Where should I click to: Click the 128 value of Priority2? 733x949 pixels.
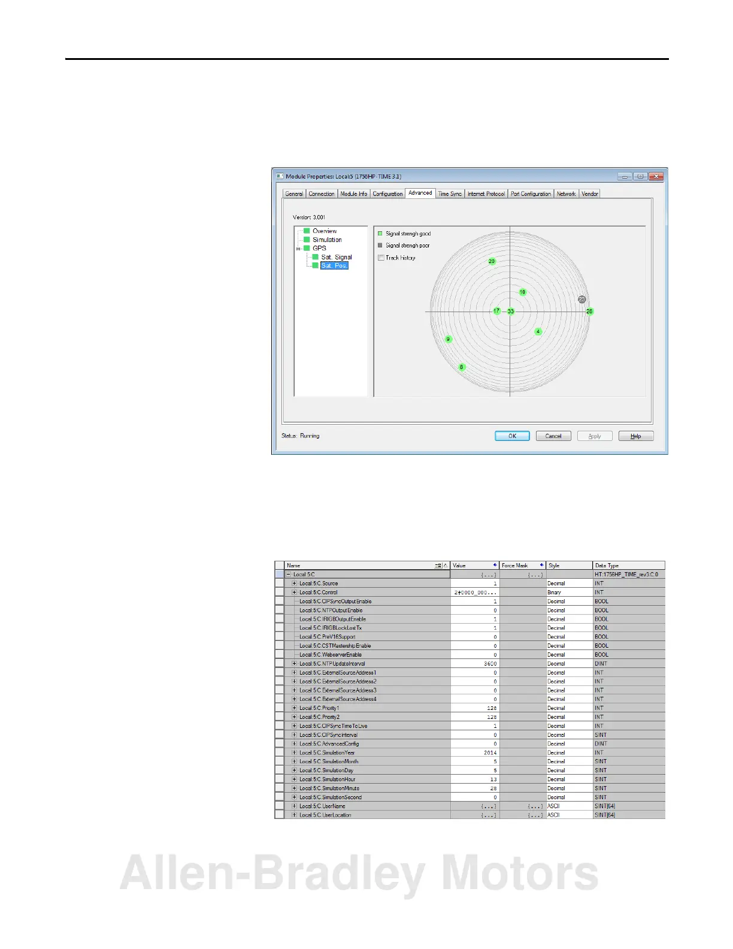(x=475, y=717)
